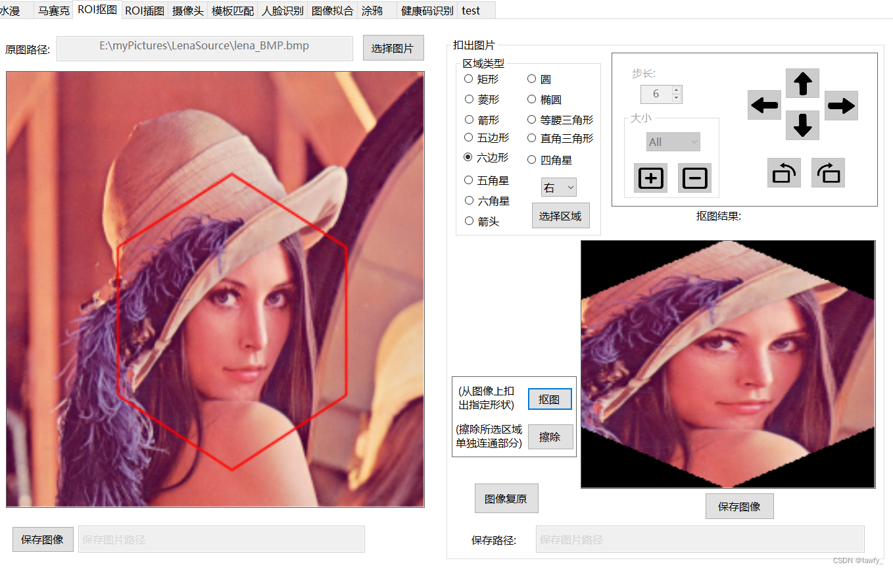Select the 圆 region type
Screen dimensions: 893x571
(531, 78)
